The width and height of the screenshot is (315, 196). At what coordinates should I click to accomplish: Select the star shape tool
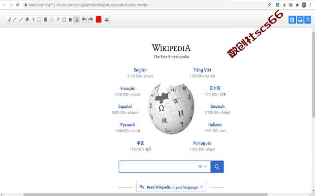coord(64,20)
